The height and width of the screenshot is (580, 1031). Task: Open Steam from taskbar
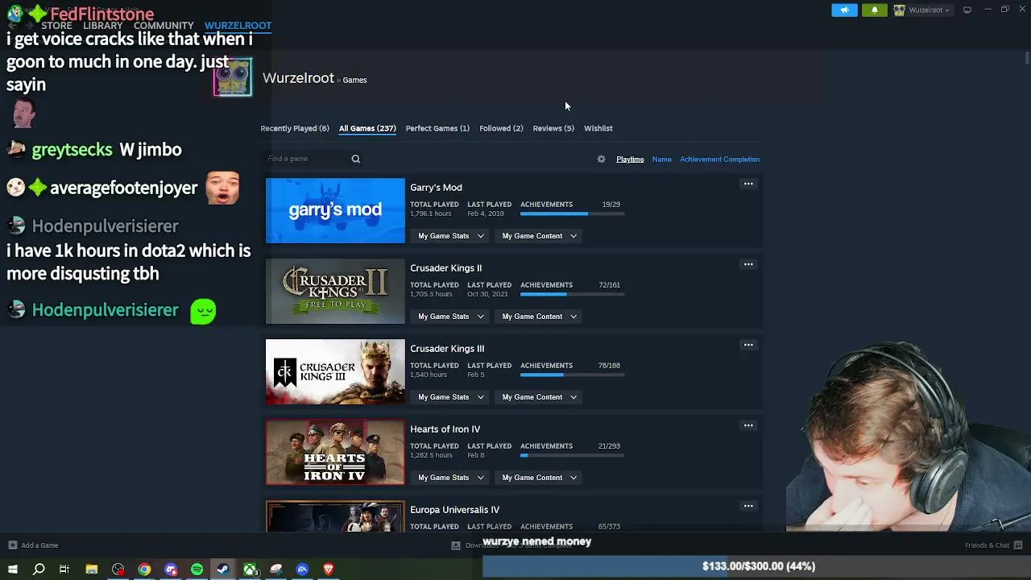[x=223, y=570]
